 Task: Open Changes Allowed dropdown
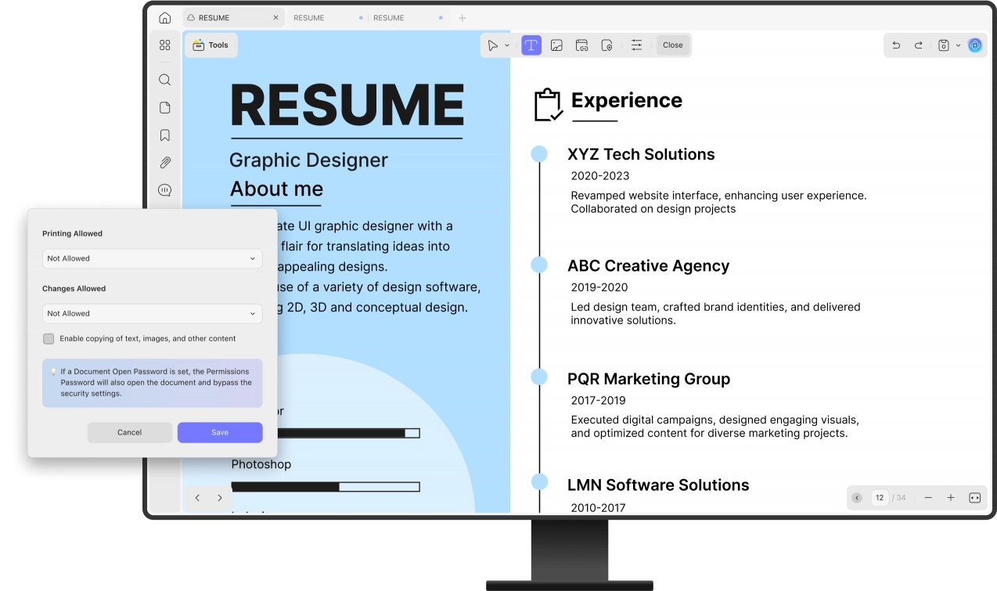pyautogui.click(x=153, y=313)
